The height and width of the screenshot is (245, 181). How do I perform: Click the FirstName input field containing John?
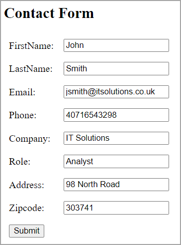tap(116, 45)
